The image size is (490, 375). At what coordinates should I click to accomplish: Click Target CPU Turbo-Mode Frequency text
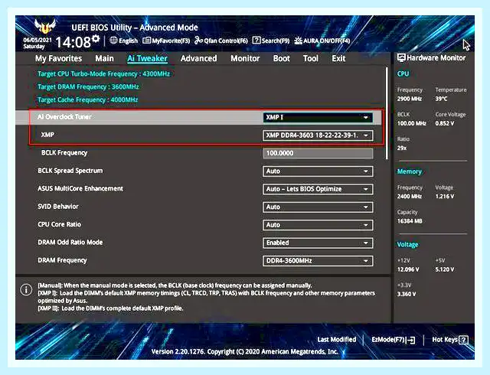(x=104, y=74)
